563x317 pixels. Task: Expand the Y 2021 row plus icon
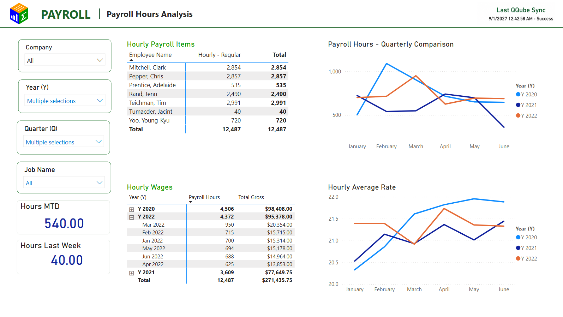132,273
